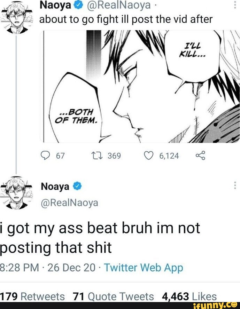This screenshot has width=240, height=309.
Task: Open the Twitter Web App link
Action: click(x=143, y=268)
